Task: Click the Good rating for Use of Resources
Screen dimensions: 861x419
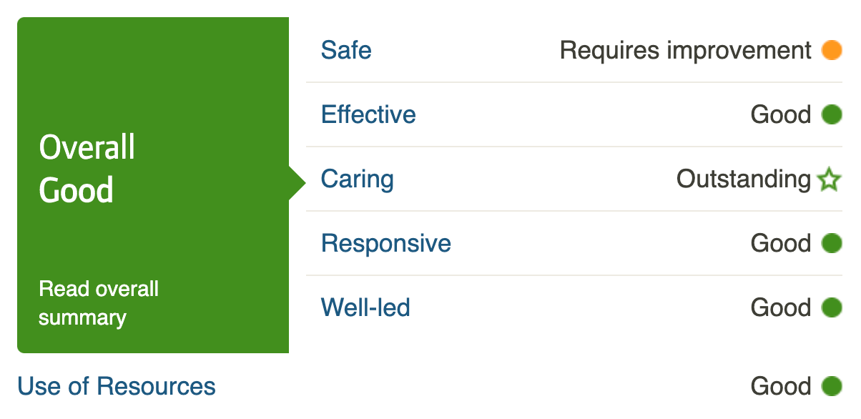Action: pos(780,386)
